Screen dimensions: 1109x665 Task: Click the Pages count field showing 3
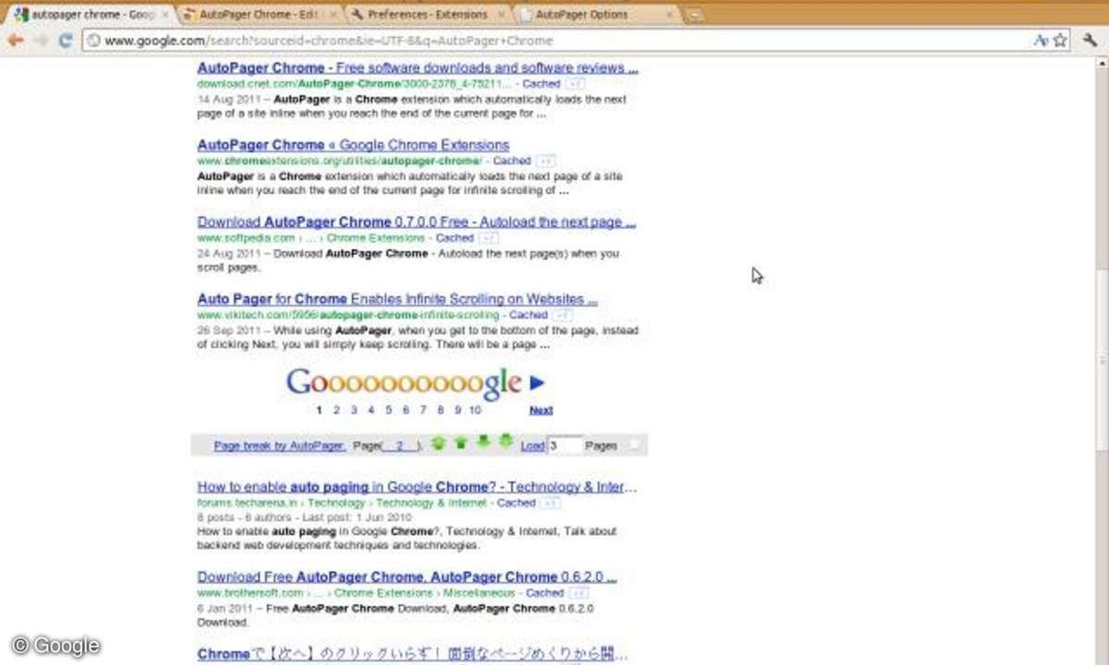pos(565,445)
